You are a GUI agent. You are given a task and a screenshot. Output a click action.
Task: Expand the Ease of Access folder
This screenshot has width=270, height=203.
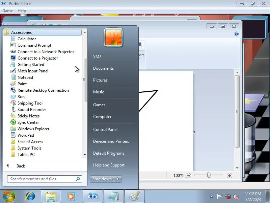click(30, 142)
